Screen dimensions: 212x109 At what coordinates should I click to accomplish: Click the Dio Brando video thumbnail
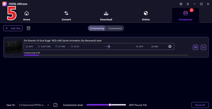point(14,47)
